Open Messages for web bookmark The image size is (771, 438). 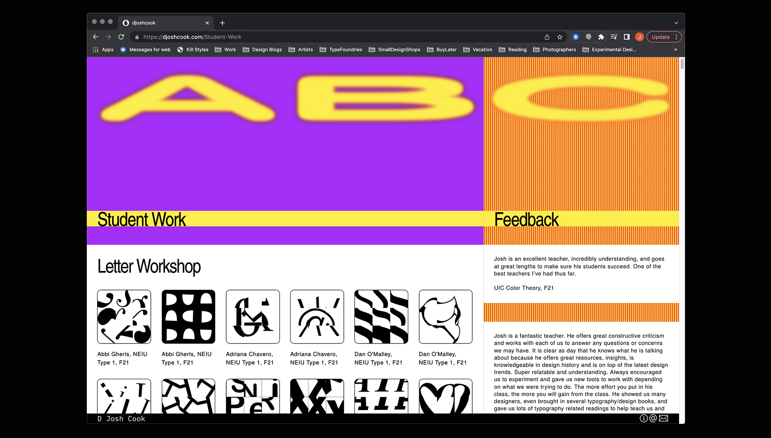point(145,49)
